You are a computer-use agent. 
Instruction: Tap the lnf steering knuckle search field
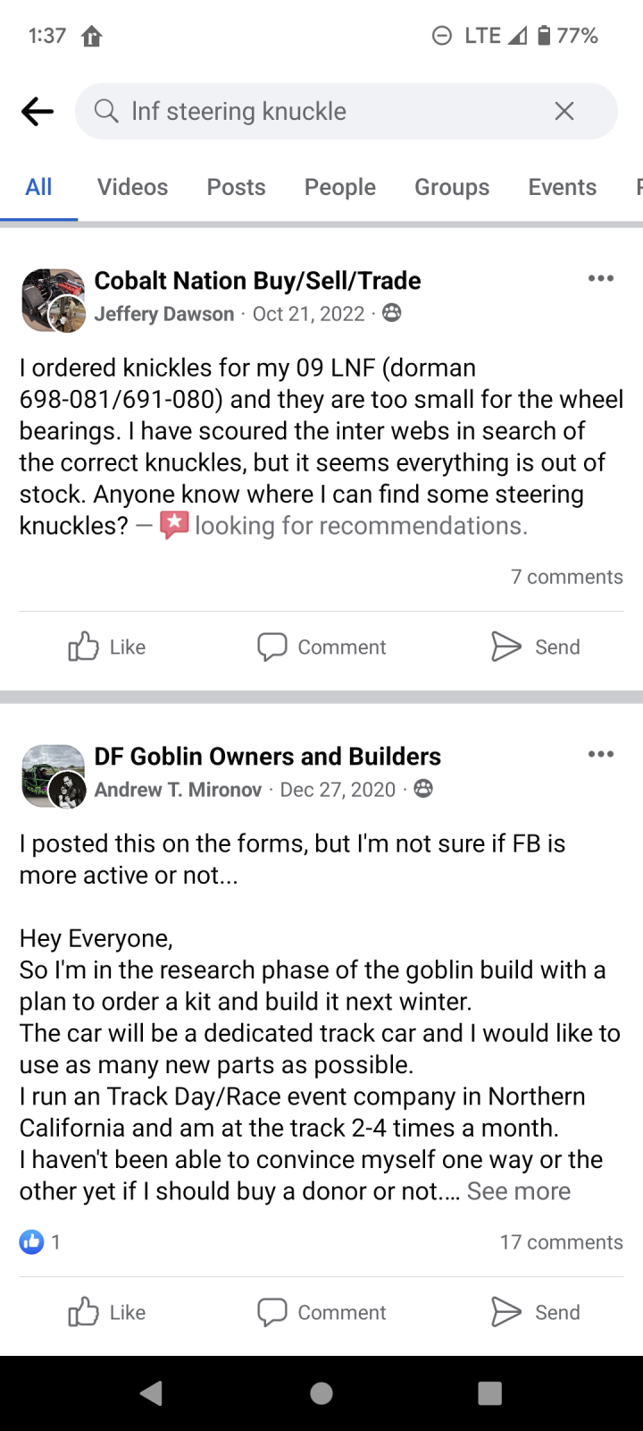point(347,111)
